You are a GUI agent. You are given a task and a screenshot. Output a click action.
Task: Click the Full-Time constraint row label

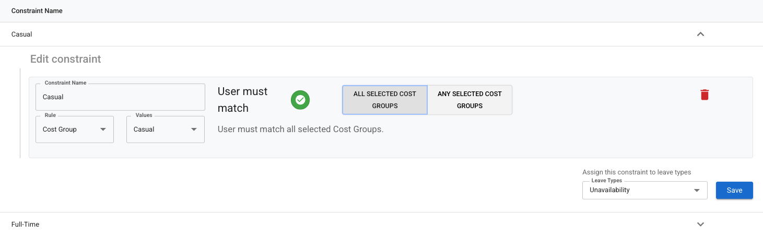coord(25,224)
